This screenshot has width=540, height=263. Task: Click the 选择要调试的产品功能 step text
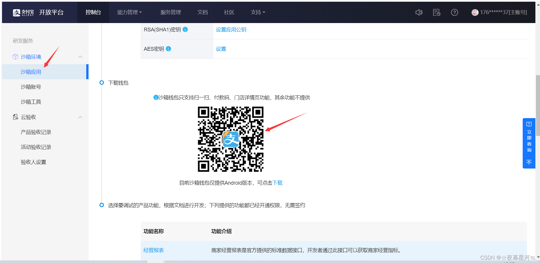(207, 205)
